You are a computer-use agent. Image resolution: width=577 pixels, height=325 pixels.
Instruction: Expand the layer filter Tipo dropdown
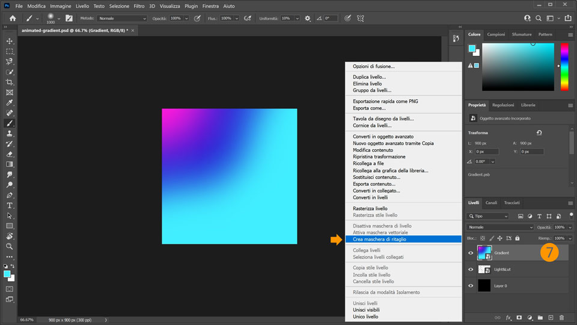point(488,216)
